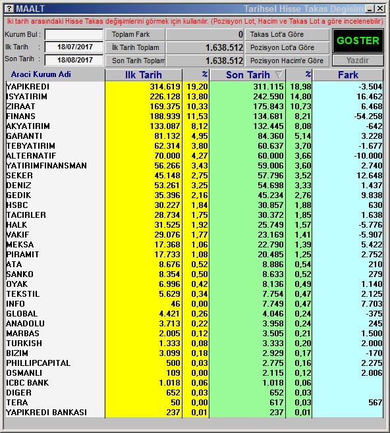Select the VAKIF row name
390x433 pixels.
click(x=17, y=235)
